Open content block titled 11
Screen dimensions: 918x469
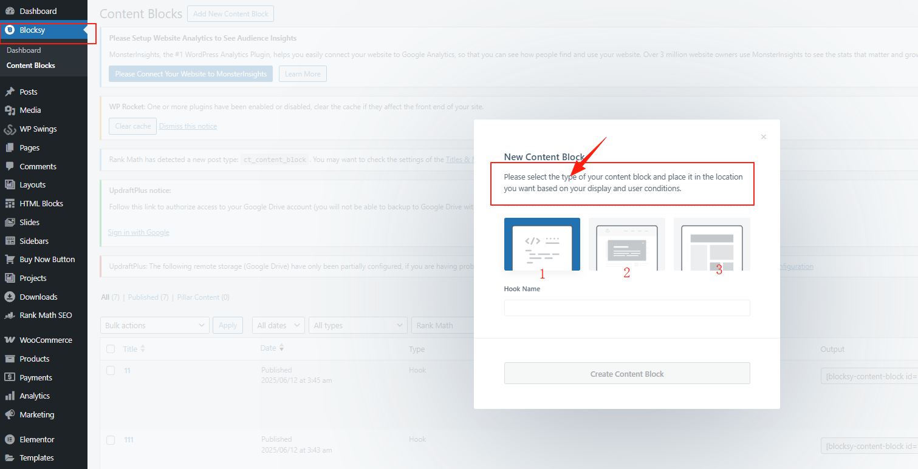click(x=128, y=370)
